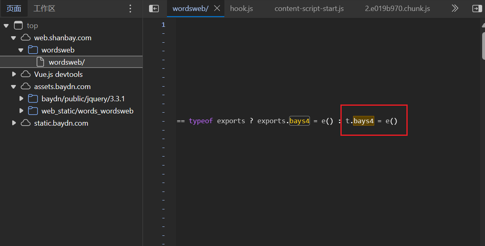Select the wordsweb/ file in tree
This screenshot has width=485, height=246.
click(x=66, y=62)
